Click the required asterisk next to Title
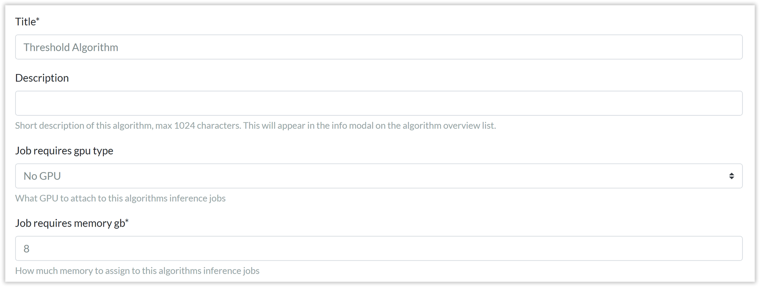Viewport: 760px width, 287px height. coord(38,20)
